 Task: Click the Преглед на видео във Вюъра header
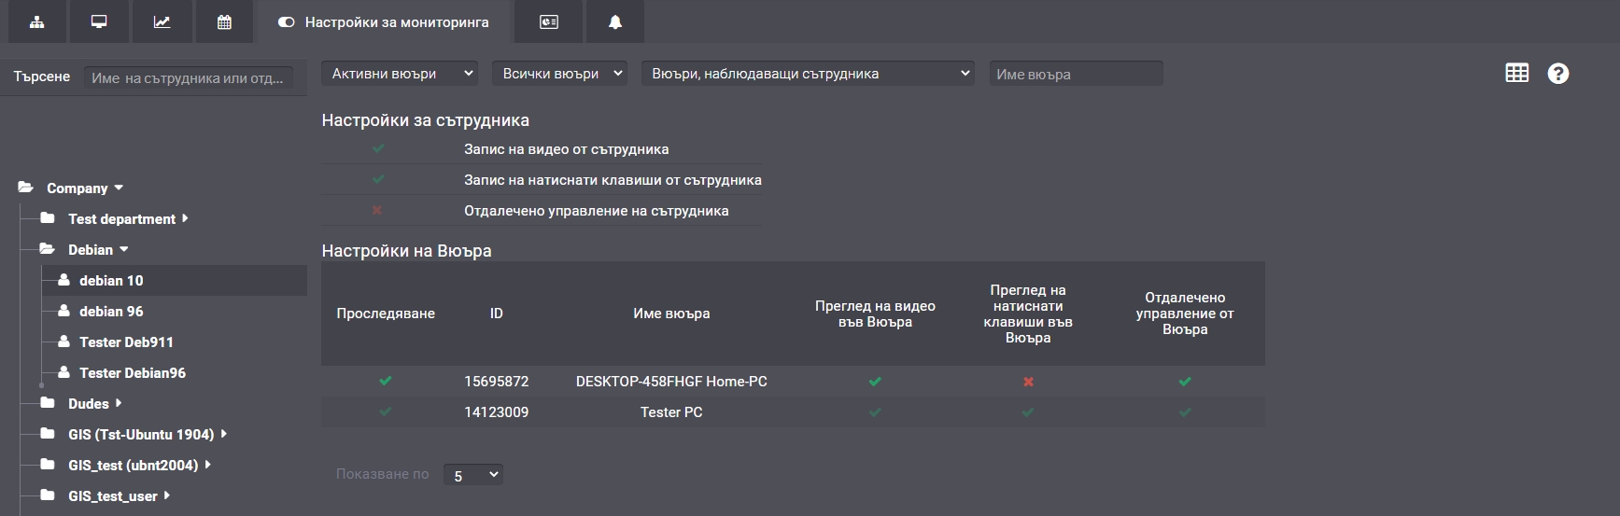click(875, 314)
